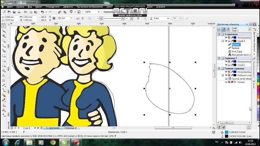The image size is (260, 146).
Task: Select the Pick tool in toolbox
Action: (4, 26)
